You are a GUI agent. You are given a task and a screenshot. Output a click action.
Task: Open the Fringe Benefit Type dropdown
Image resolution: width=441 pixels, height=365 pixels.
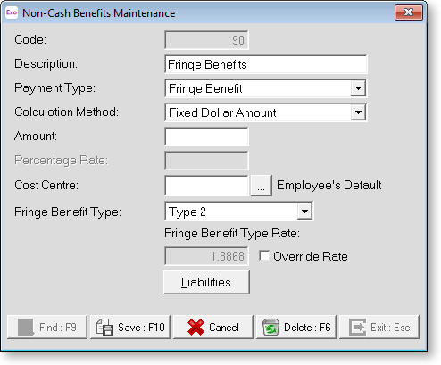[x=304, y=212]
